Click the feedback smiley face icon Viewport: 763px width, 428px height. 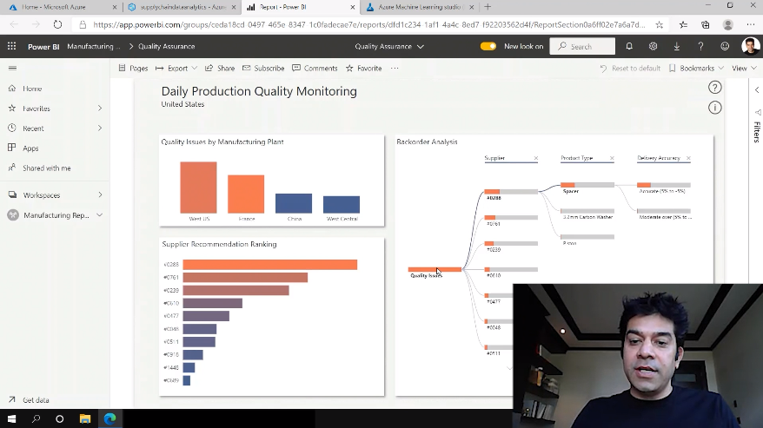725,46
